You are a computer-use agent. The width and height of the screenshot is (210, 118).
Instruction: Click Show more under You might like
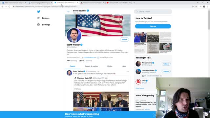coord(139,88)
